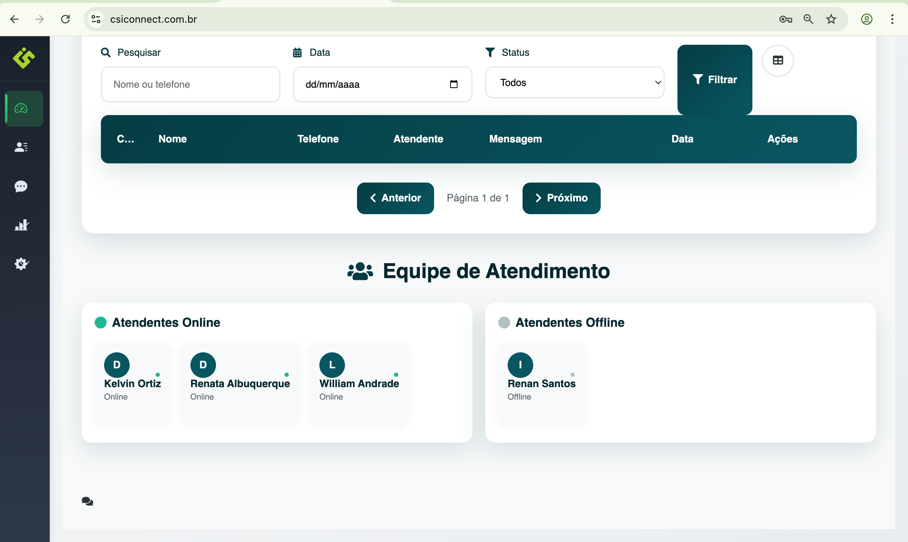Switch to table view with the grid icon

pos(778,60)
